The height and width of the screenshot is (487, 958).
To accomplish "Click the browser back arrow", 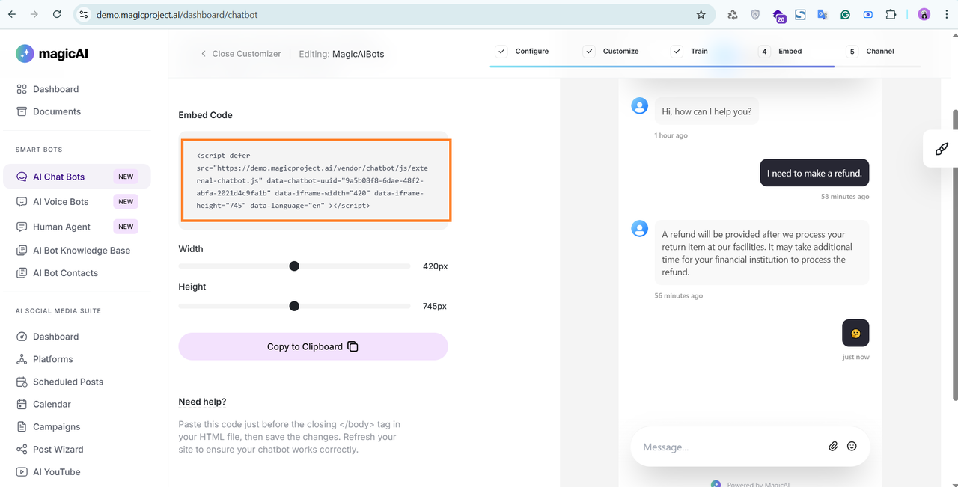I will coord(12,14).
